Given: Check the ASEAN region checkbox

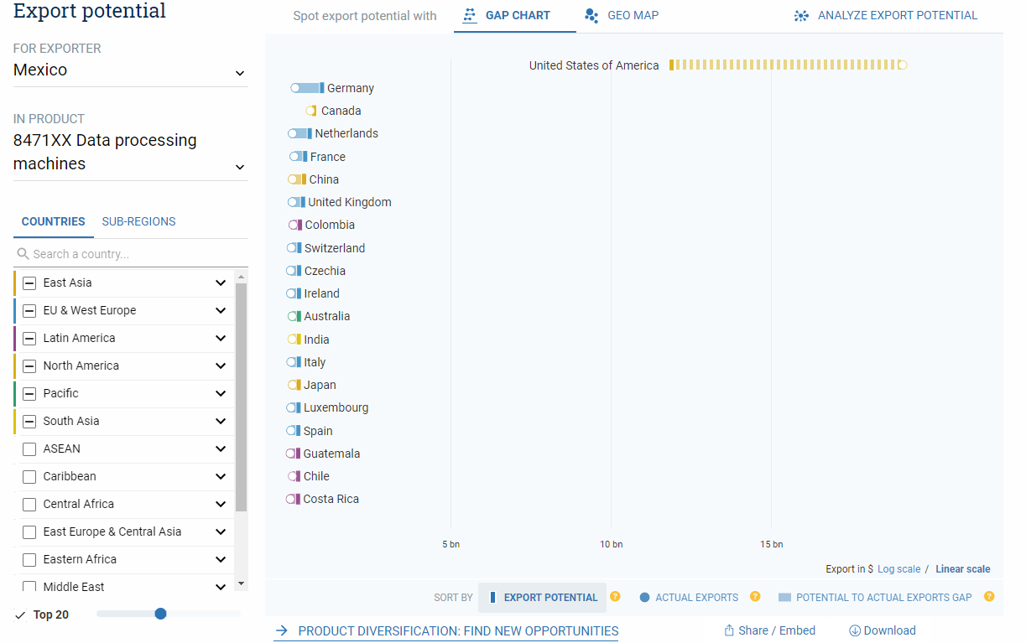Looking at the screenshot, I should pos(29,449).
